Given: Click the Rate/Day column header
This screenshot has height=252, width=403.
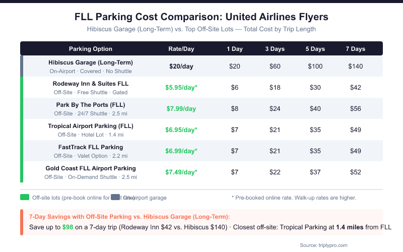Looking at the screenshot, I should click(x=181, y=49).
